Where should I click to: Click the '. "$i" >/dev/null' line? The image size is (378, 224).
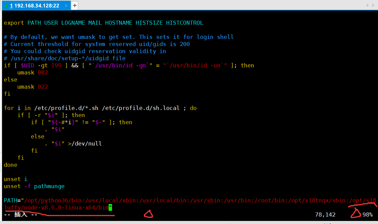[73, 144]
